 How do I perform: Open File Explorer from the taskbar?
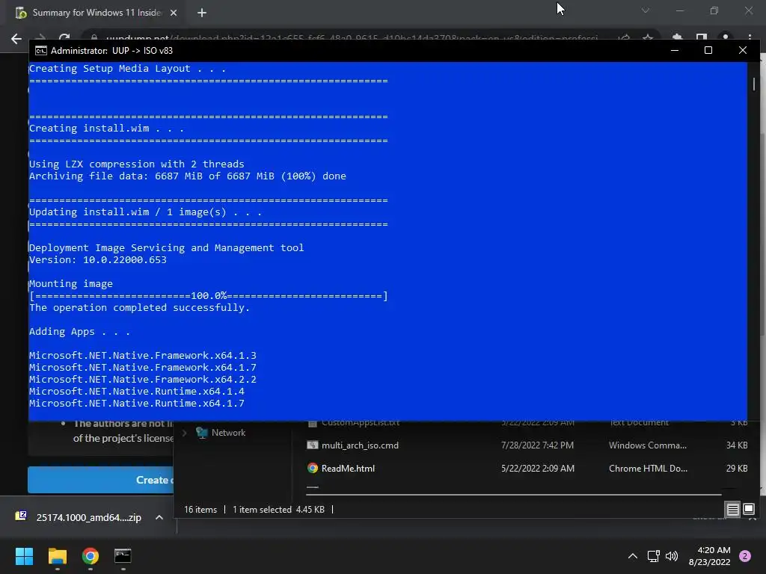[x=57, y=556]
